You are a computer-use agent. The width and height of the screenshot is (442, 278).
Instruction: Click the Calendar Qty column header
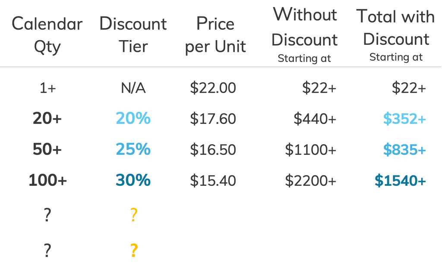[47, 35]
